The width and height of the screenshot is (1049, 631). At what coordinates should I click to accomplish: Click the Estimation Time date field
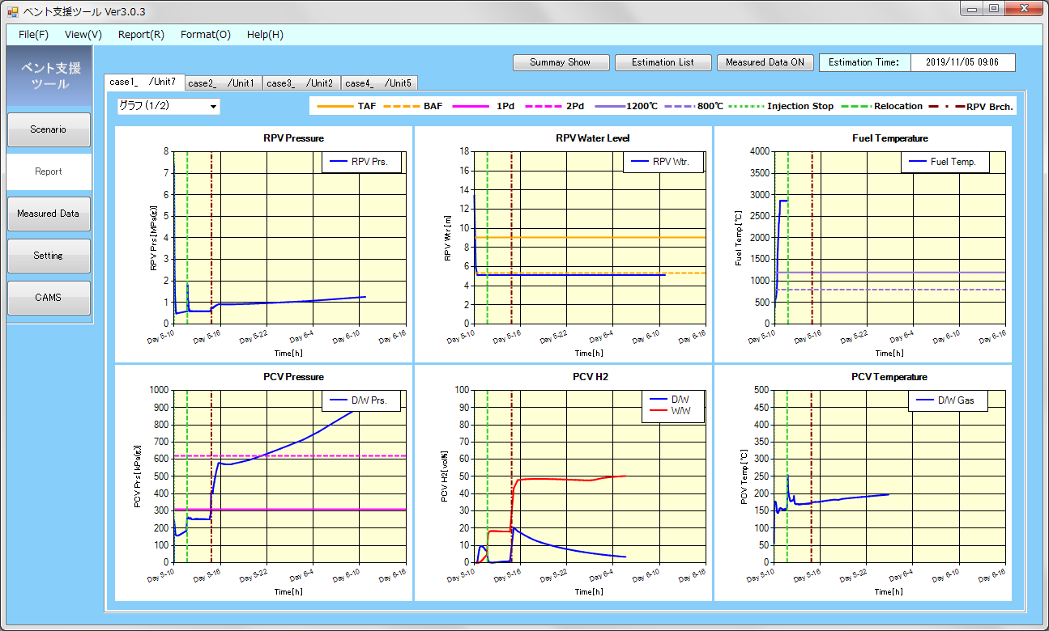click(x=962, y=62)
